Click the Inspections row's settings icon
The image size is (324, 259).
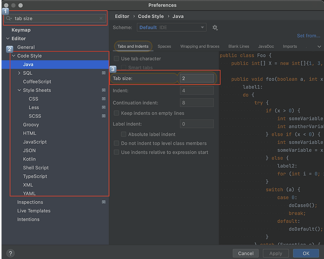tap(104, 202)
